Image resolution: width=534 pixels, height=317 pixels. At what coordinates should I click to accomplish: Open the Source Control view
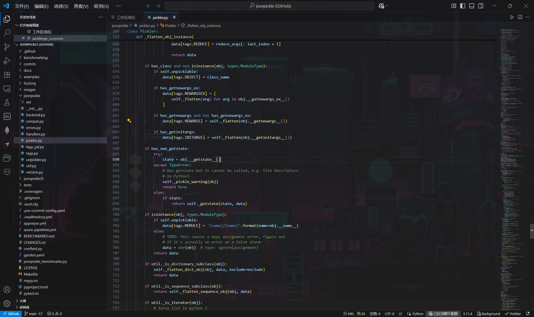tap(7, 47)
